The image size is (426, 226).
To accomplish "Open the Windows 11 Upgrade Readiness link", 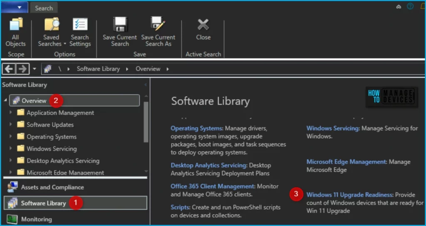I will [x=349, y=195].
